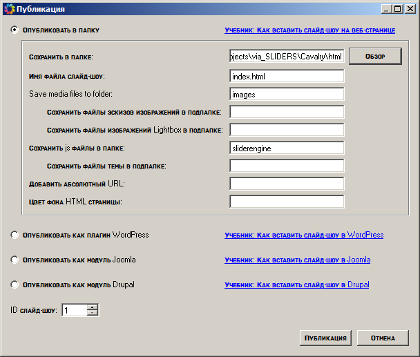
Task: Click the 'Обзор' browse button
Action: (374, 57)
